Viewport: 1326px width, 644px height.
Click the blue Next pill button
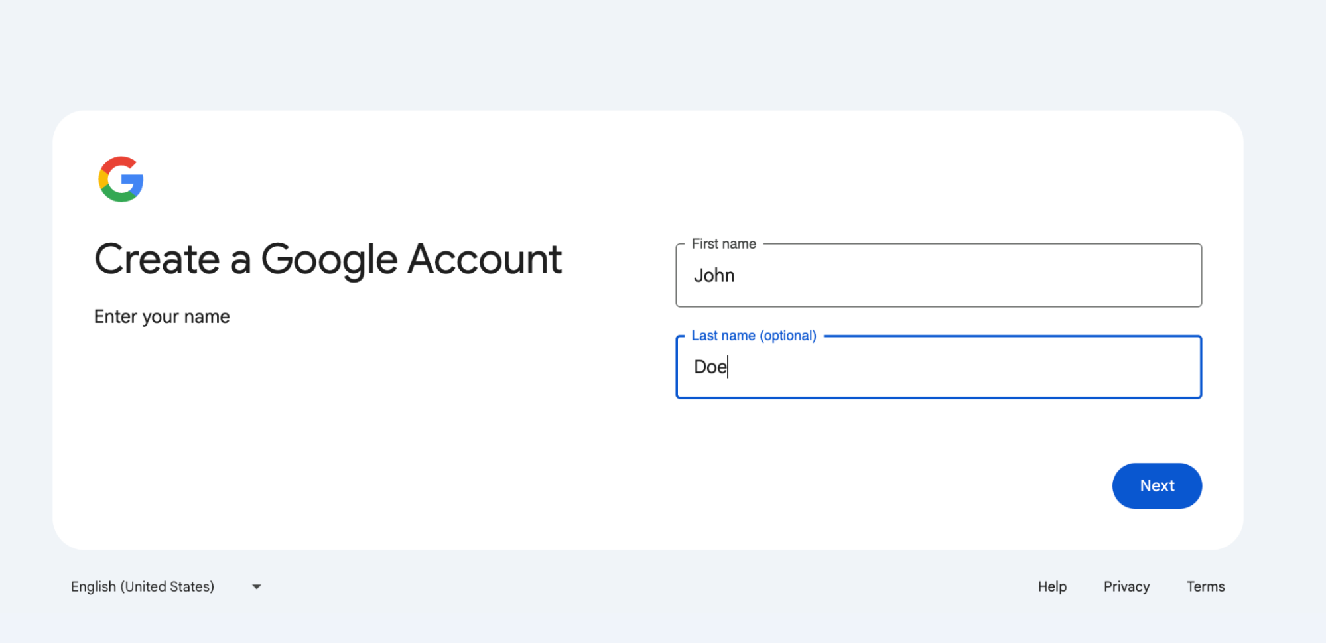click(x=1156, y=485)
